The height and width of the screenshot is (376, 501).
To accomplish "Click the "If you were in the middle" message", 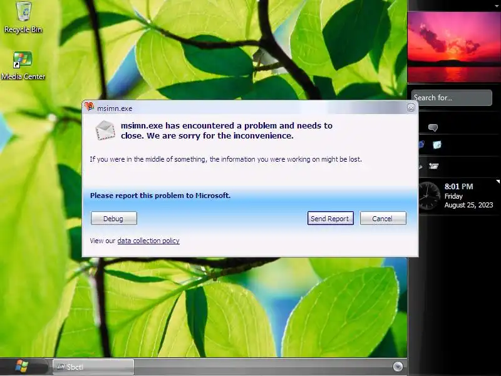I will tap(225, 159).
